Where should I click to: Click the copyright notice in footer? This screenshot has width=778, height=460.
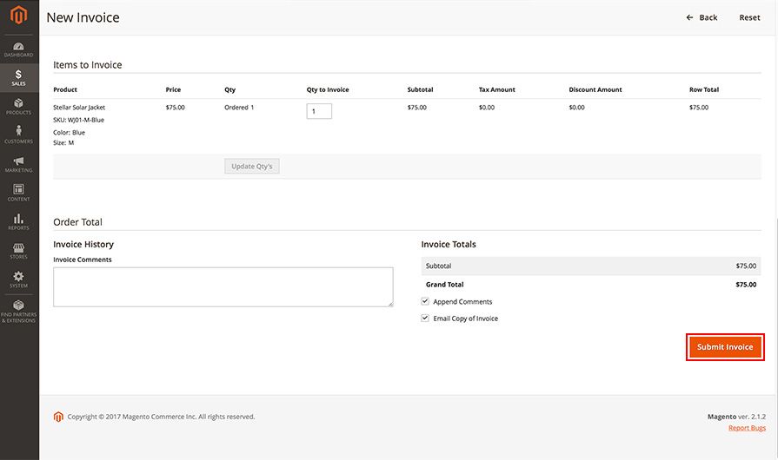[x=162, y=417]
